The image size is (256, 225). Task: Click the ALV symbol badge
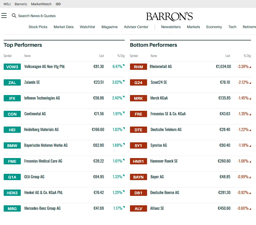pyautogui.click(x=138, y=208)
